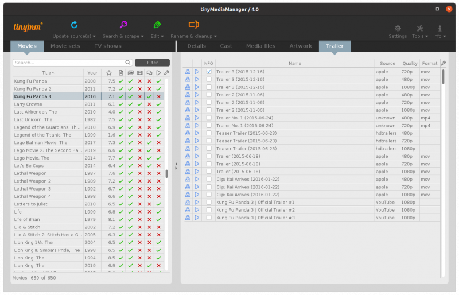This screenshot has width=459, height=295.
Task: Check NFO for Teaser Trailer 480p
Action: 209,133
